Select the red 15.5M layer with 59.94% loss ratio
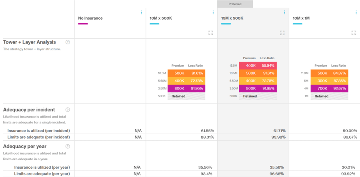 [x=258, y=66]
